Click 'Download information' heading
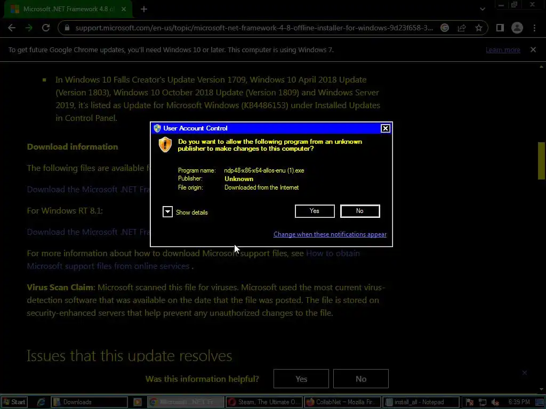The width and height of the screenshot is (546, 409). tap(73, 147)
